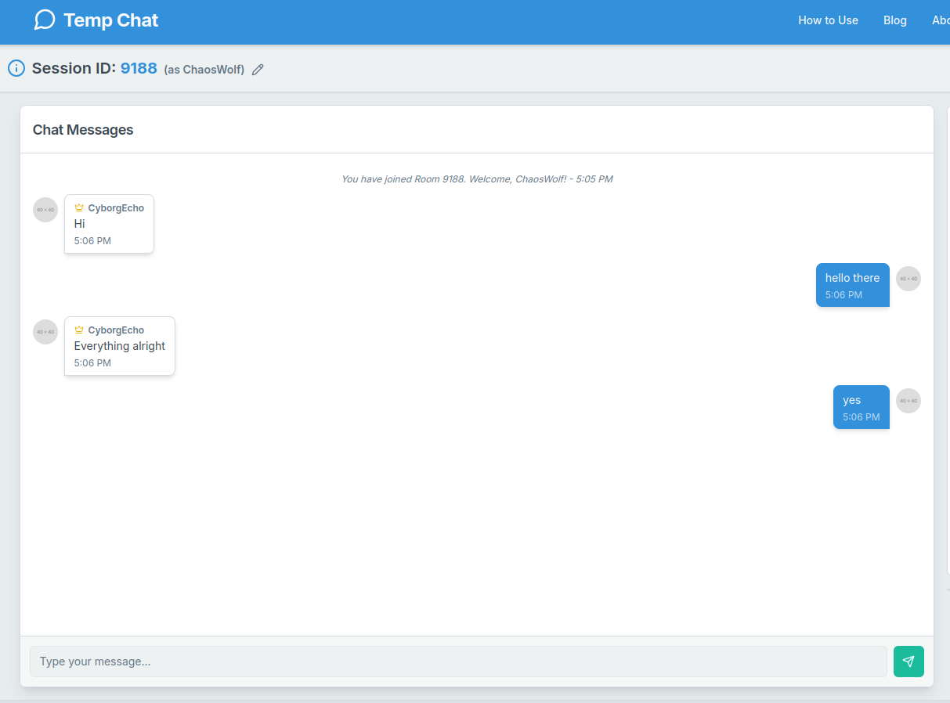Image resolution: width=950 pixels, height=703 pixels.
Task: Open the About navigation item
Action: 941,20
